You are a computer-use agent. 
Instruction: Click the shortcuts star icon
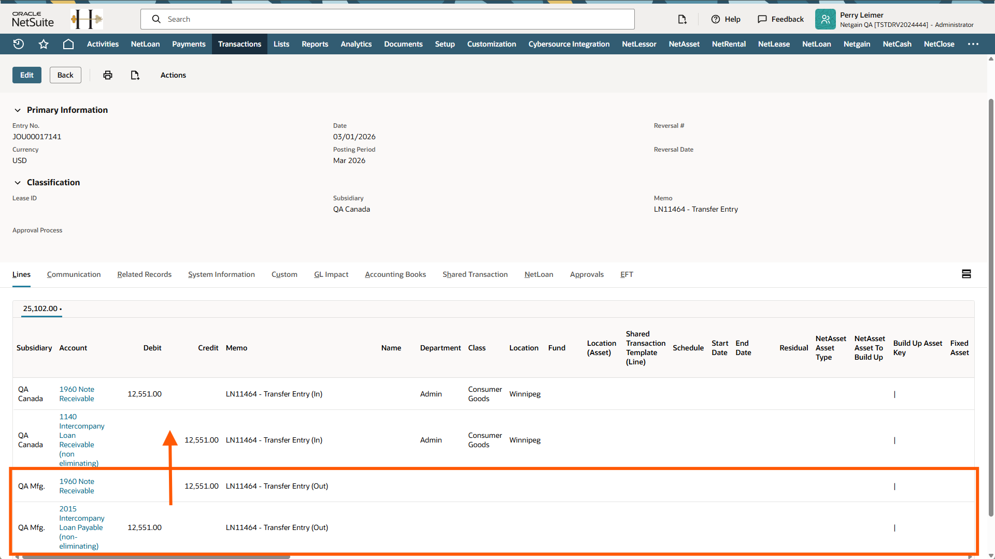coord(44,44)
